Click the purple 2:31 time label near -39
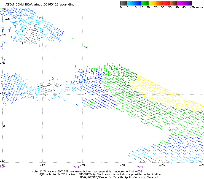The image size is (204, 179). click(x=76, y=167)
